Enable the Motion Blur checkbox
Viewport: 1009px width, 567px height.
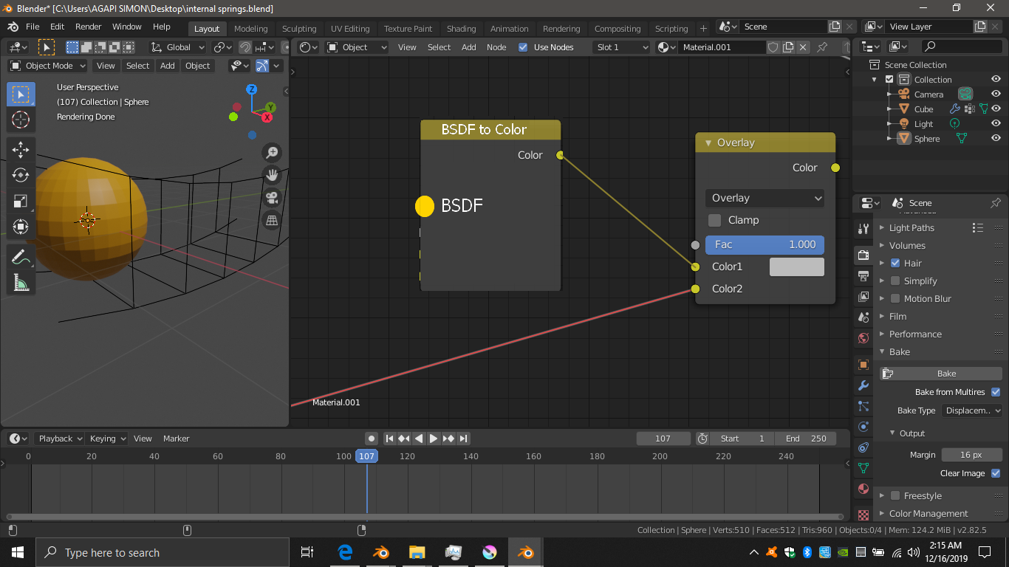coord(895,298)
